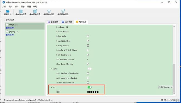Enable Default API Hook Check checkbox
The height and width of the screenshot is (103, 181).
(88, 50)
